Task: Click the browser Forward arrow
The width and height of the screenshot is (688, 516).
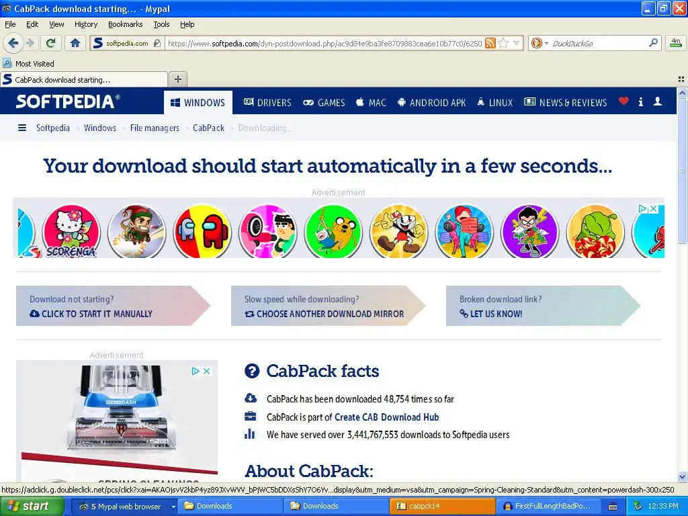Action: point(30,43)
